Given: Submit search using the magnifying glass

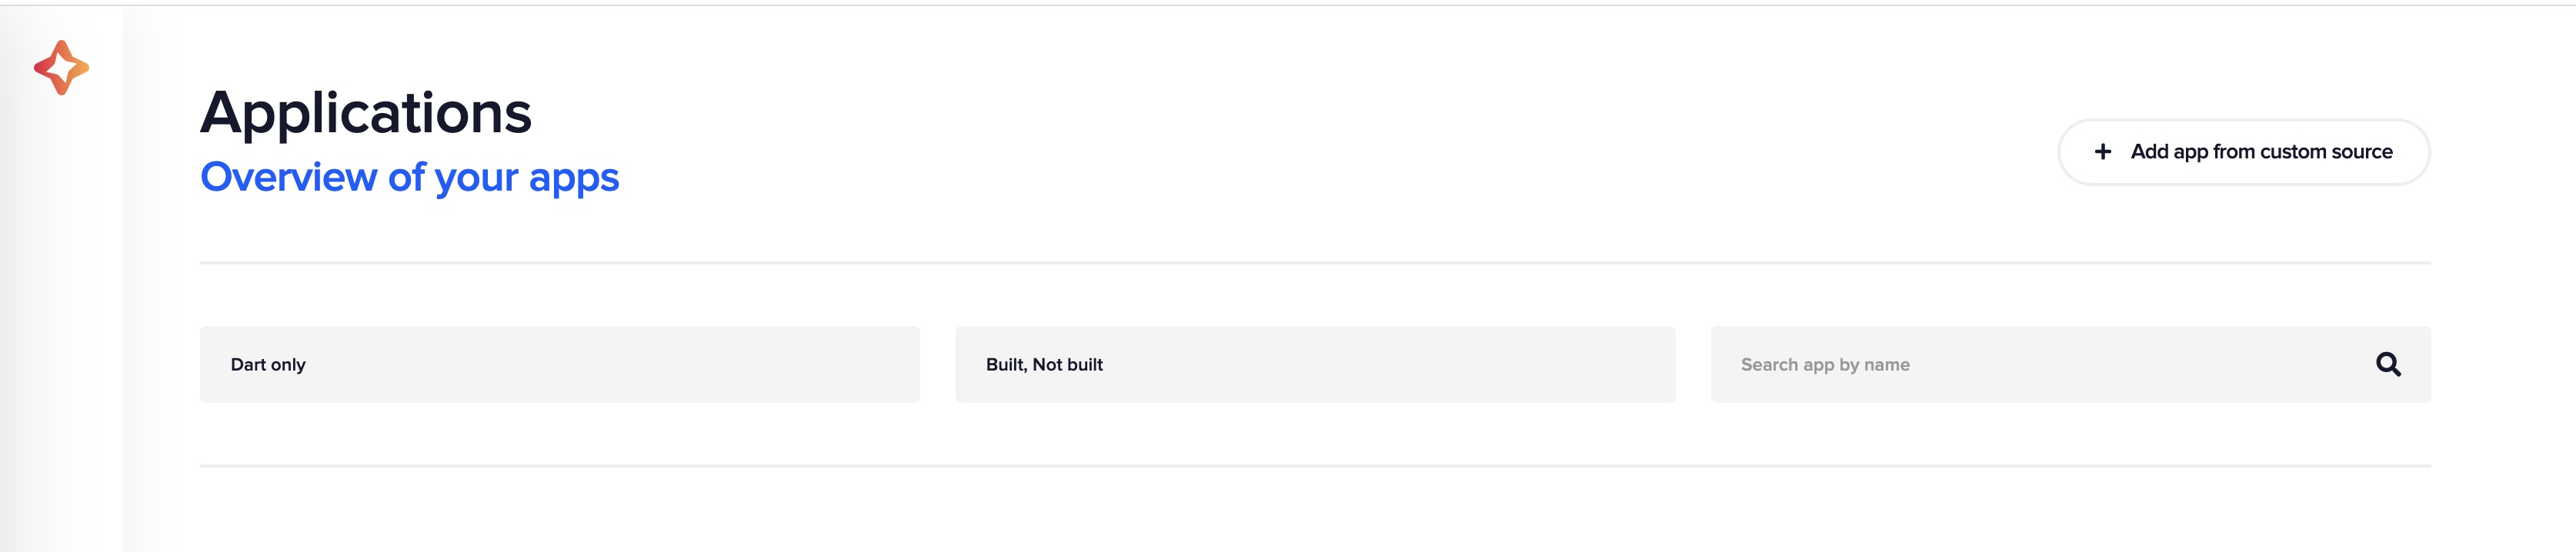Looking at the screenshot, I should coord(2388,364).
